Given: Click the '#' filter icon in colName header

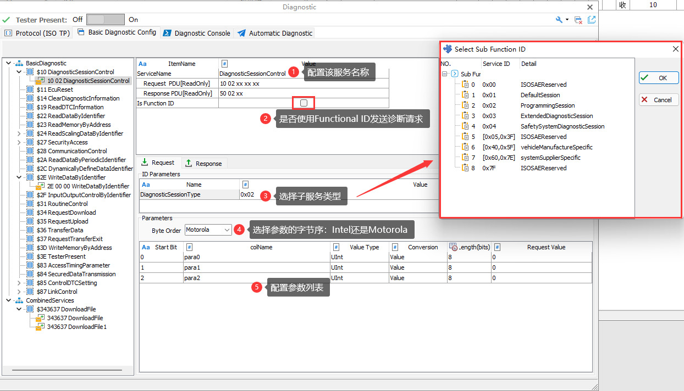Looking at the screenshot, I should 189,247.
